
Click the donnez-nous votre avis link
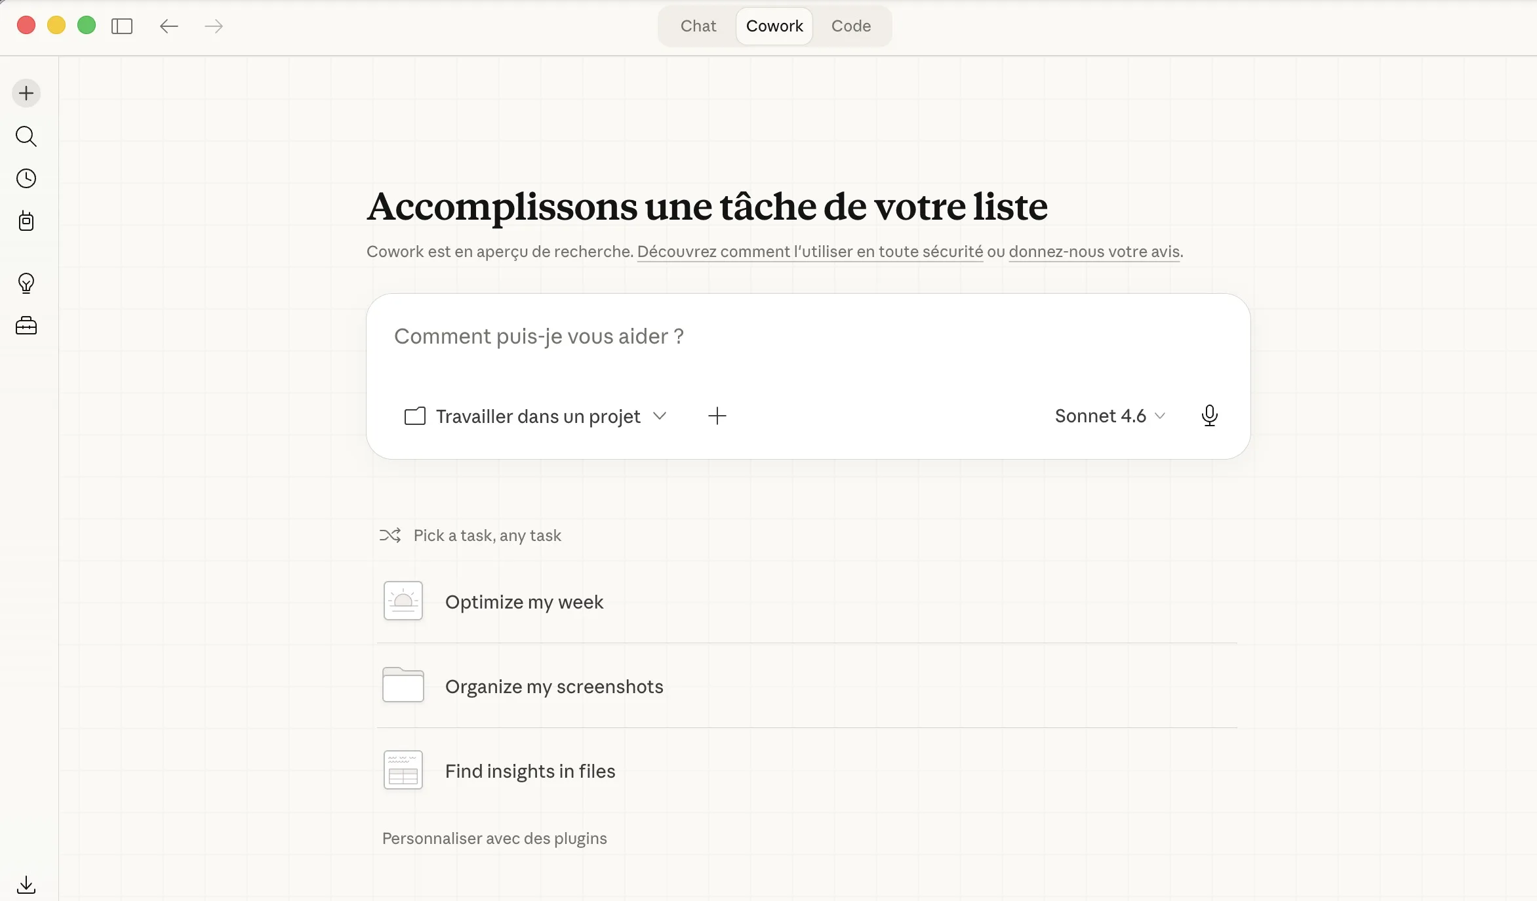point(1094,252)
